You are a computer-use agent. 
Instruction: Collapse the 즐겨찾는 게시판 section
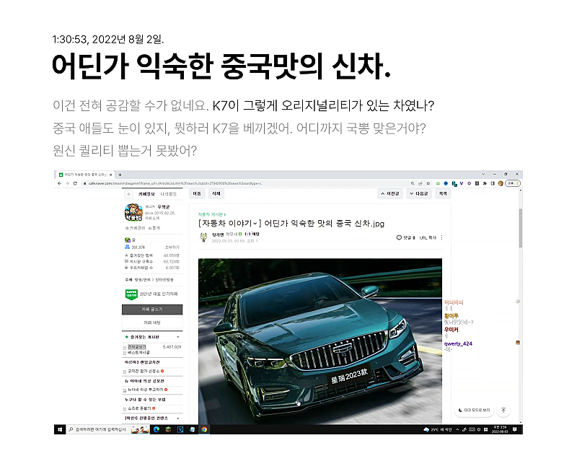pyautogui.click(x=177, y=336)
